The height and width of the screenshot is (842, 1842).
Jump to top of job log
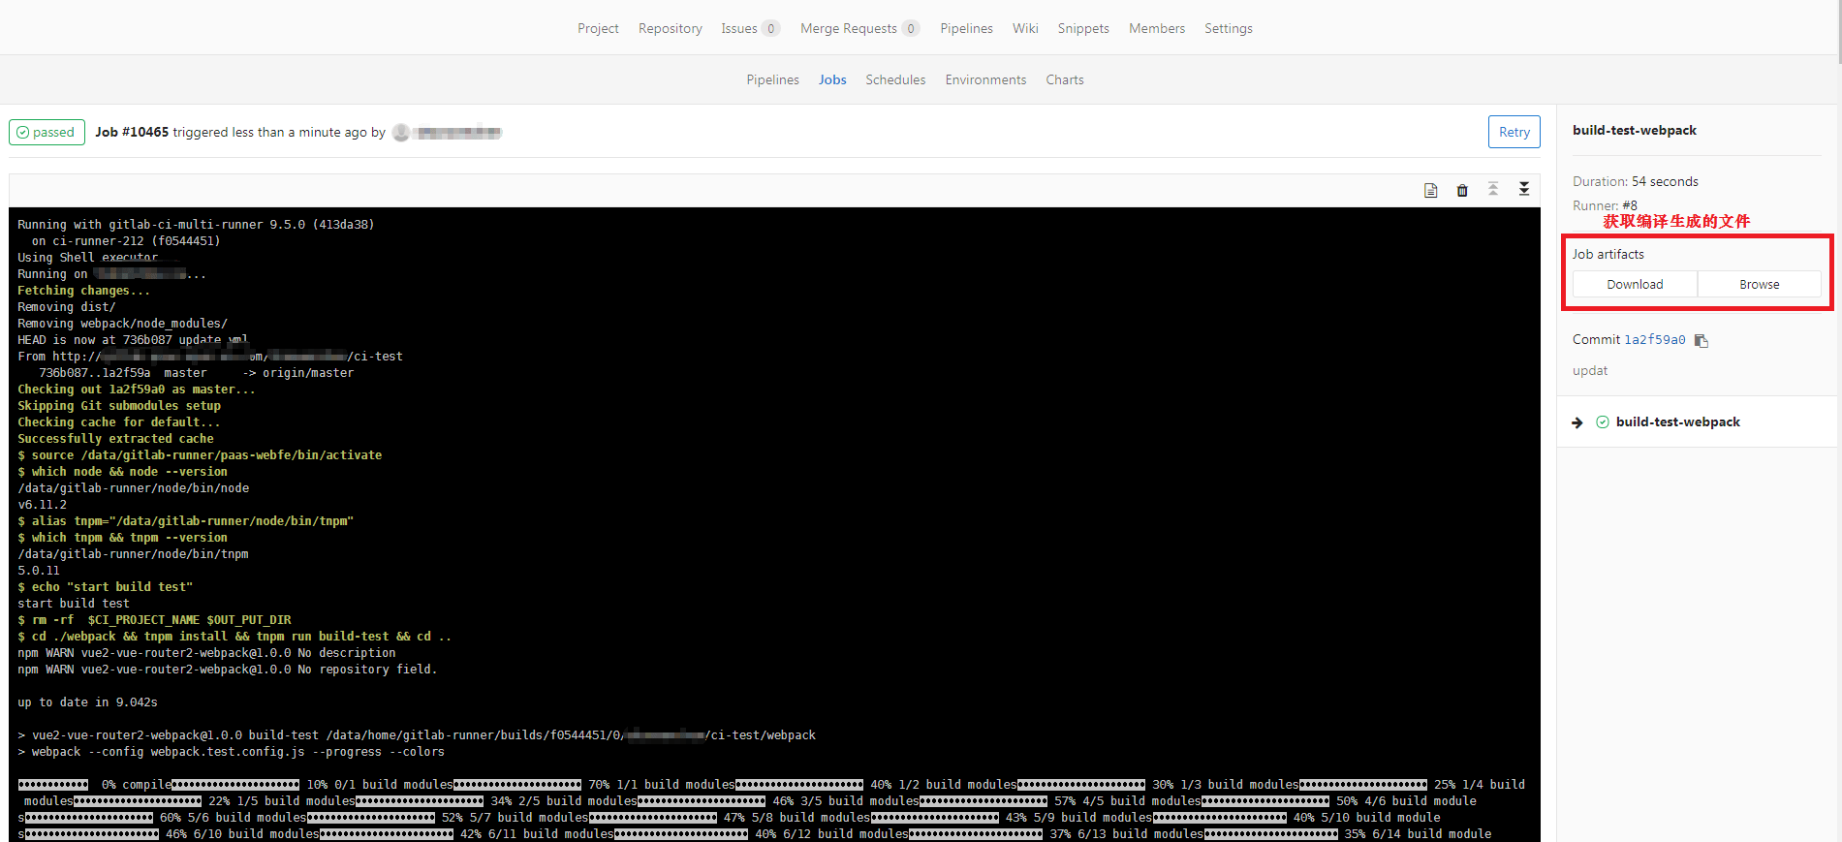tap(1493, 189)
